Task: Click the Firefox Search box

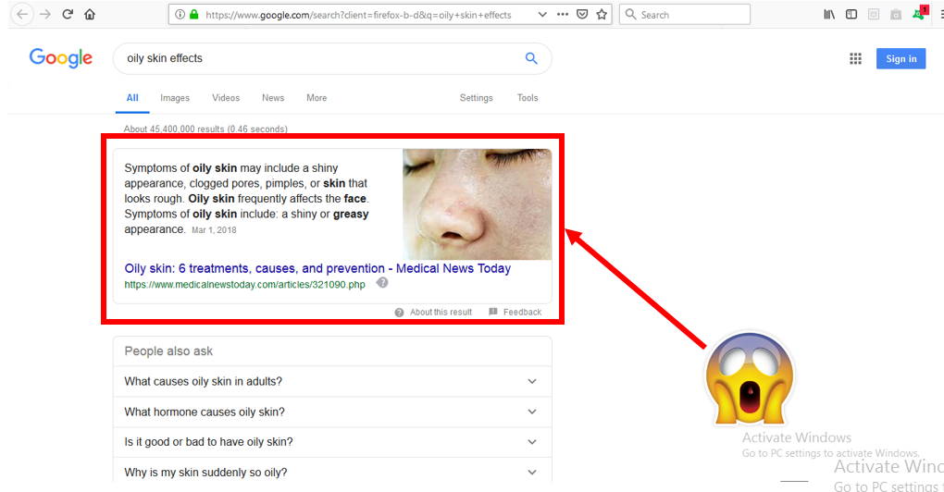Action: click(685, 15)
